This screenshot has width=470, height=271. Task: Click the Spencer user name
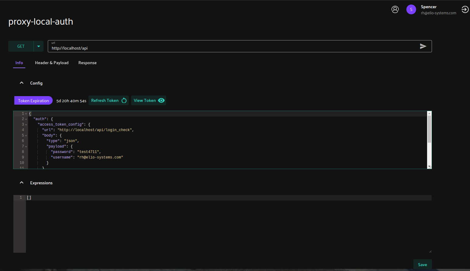429,7
